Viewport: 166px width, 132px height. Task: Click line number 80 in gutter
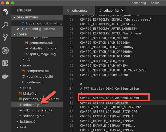tap(72, 70)
